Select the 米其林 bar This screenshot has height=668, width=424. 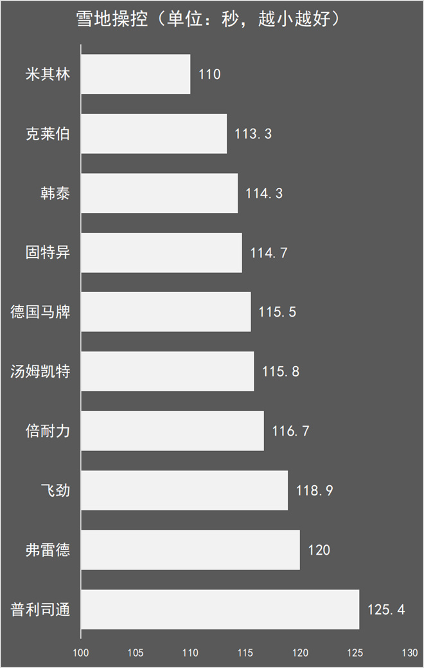136,74
